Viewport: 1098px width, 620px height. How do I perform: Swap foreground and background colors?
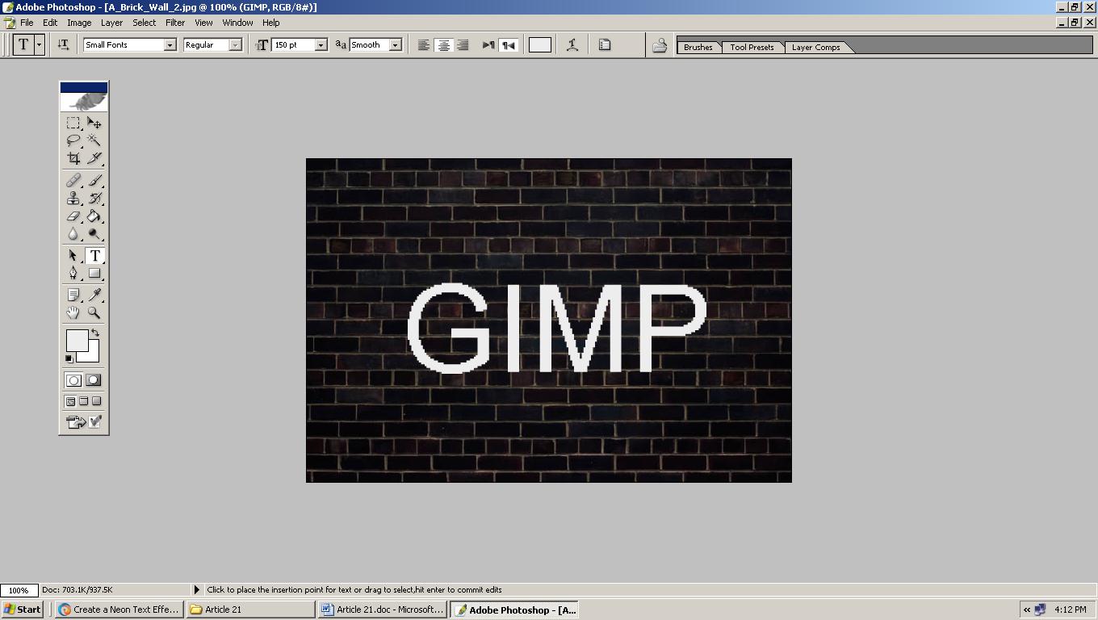click(95, 333)
